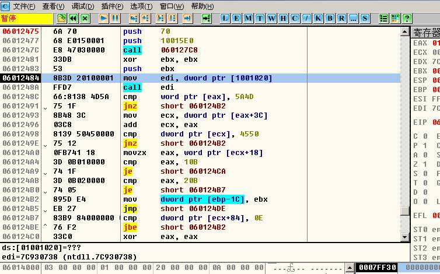Image resolution: width=440 pixels, height=274 pixels.
Task: Open a new executable file via toolbar icon
Action: (x=61, y=19)
